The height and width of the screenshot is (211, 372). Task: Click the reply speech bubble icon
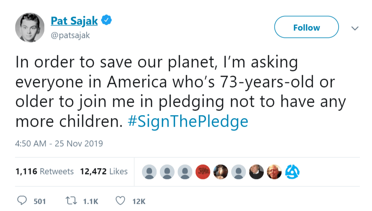[23, 201]
